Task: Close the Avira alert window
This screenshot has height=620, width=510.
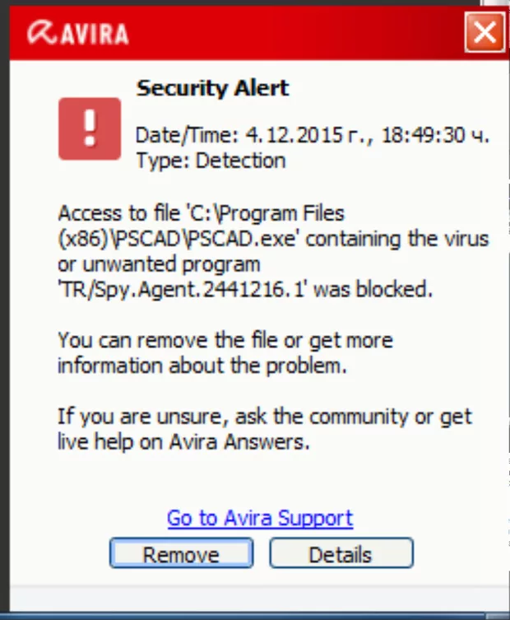Action: click(484, 33)
